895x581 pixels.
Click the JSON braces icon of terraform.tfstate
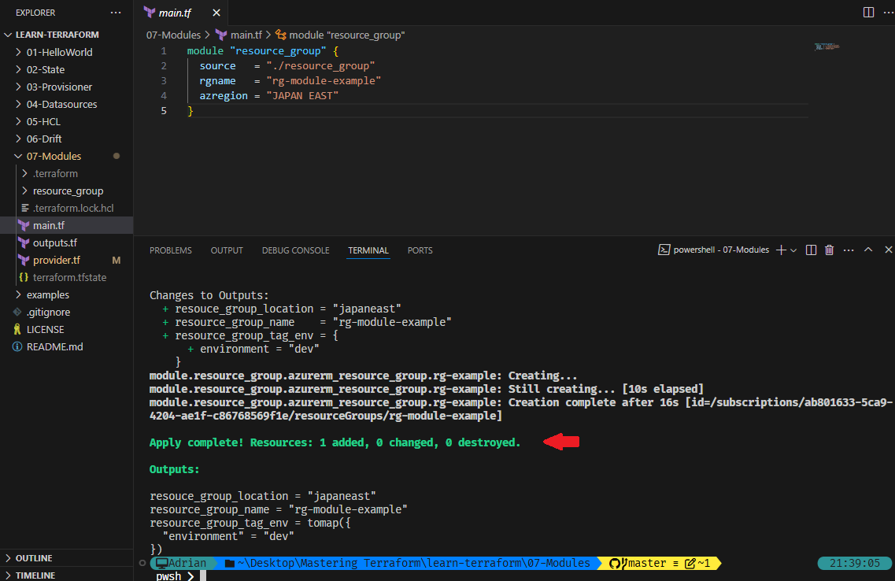[x=24, y=277]
